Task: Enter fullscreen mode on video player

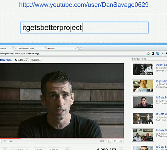Action: (x=121, y=141)
